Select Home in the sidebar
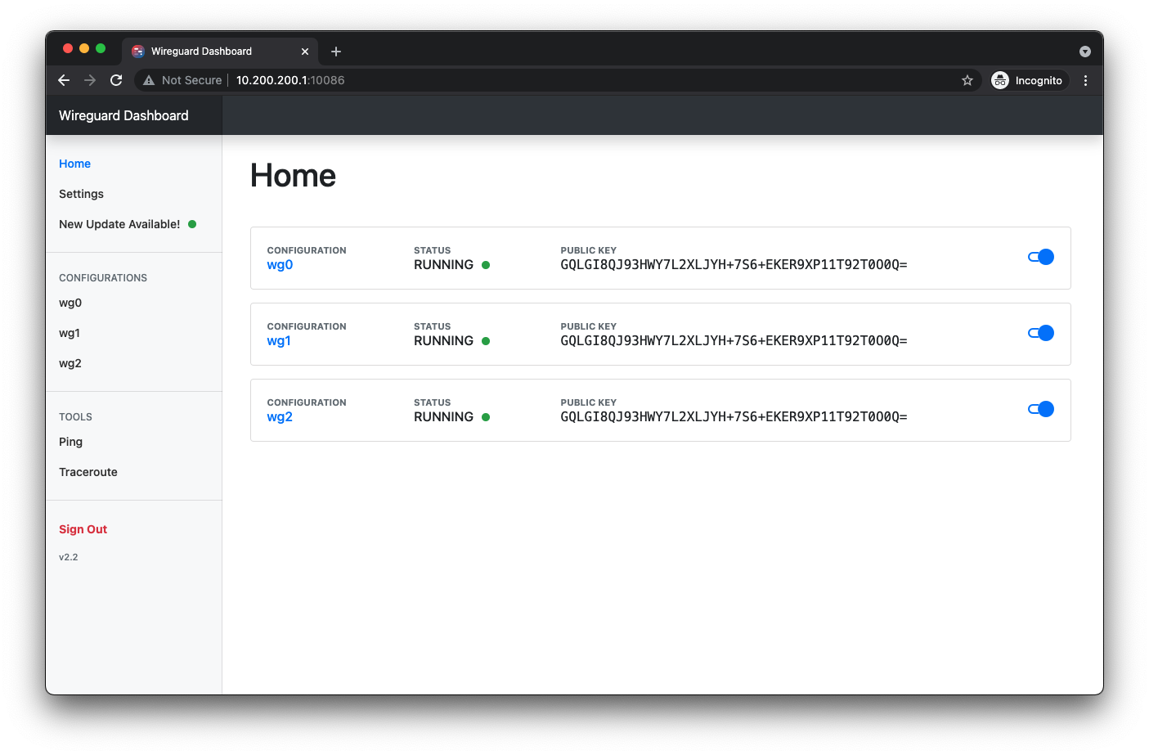Viewport: 1149px width, 755px height. [x=74, y=164]
